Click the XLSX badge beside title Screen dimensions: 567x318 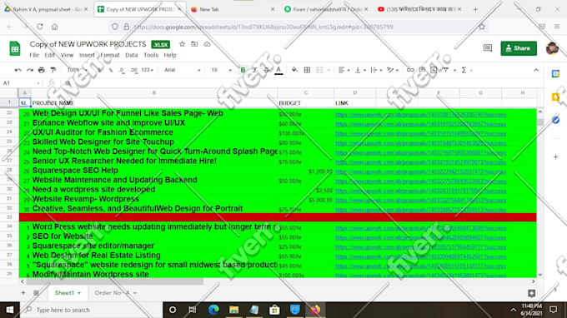[161, 44]
